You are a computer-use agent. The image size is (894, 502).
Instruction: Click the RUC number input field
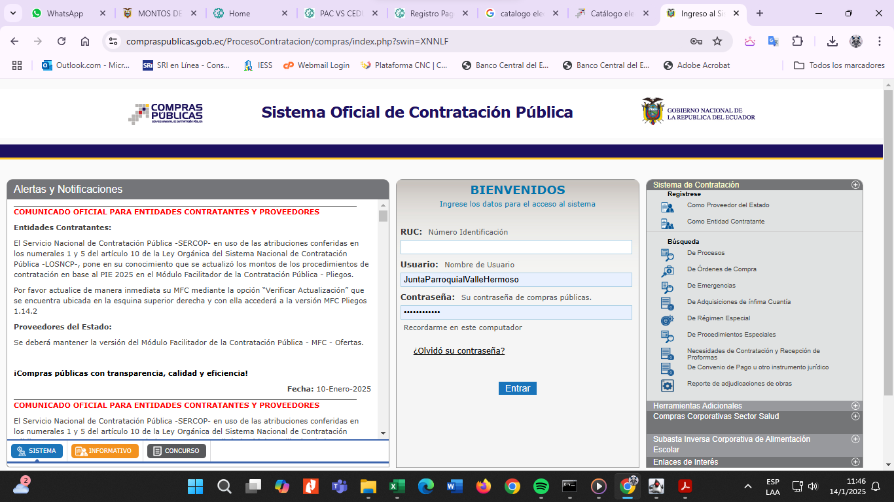(516, 247)
